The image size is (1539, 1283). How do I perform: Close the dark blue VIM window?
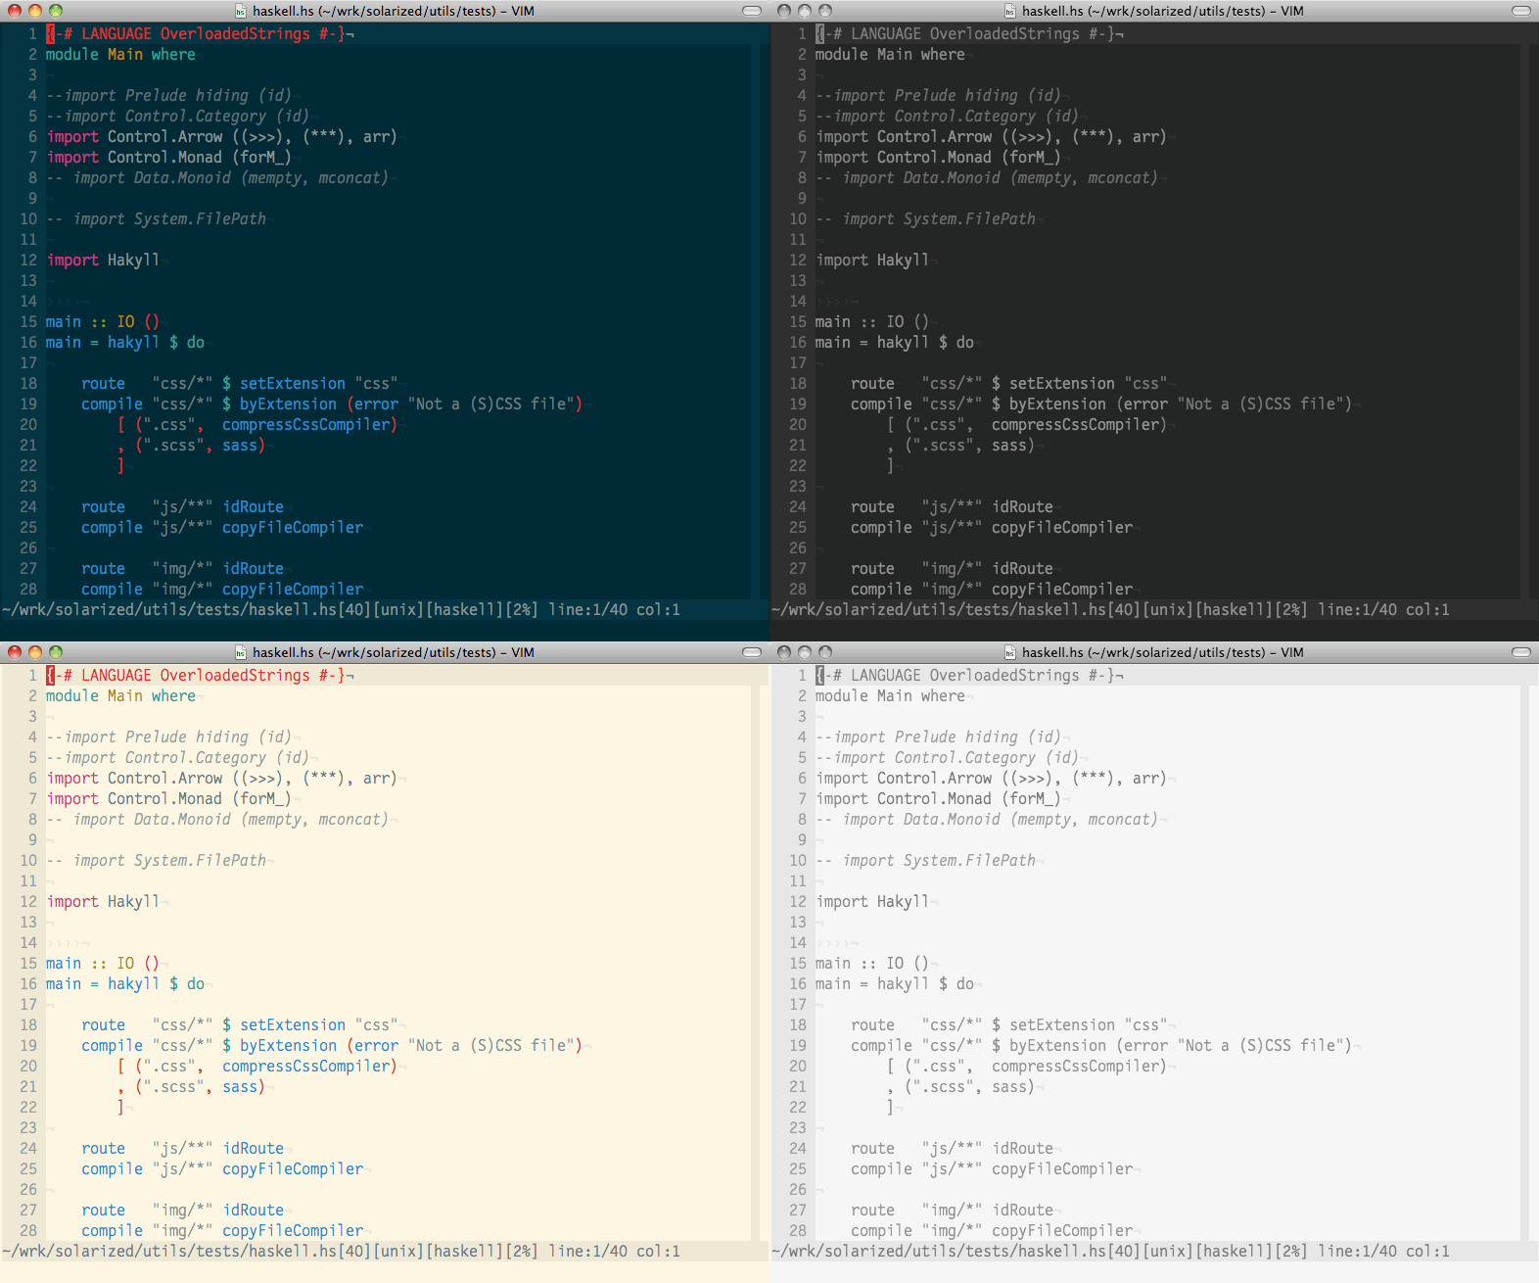click(x=15, y=11)
